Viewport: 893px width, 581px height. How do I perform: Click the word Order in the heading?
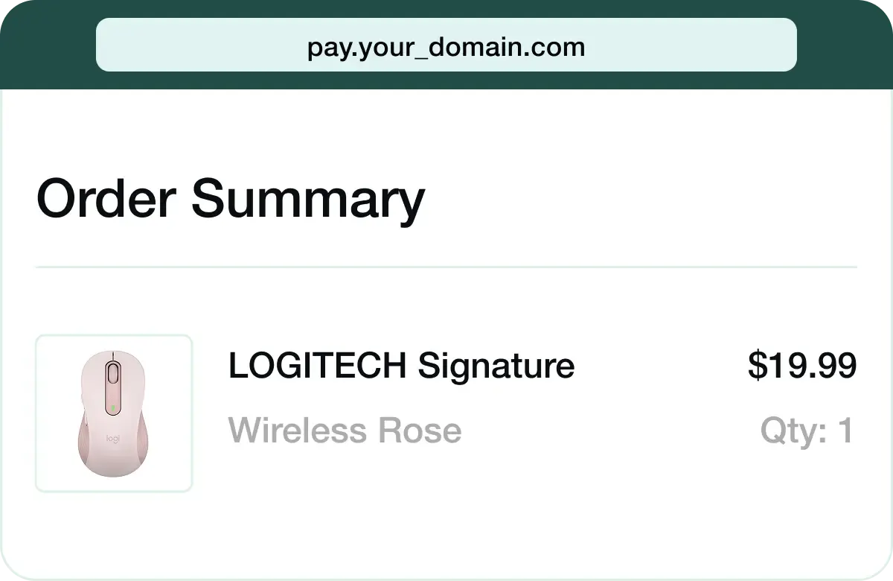[x=106, y=199]
